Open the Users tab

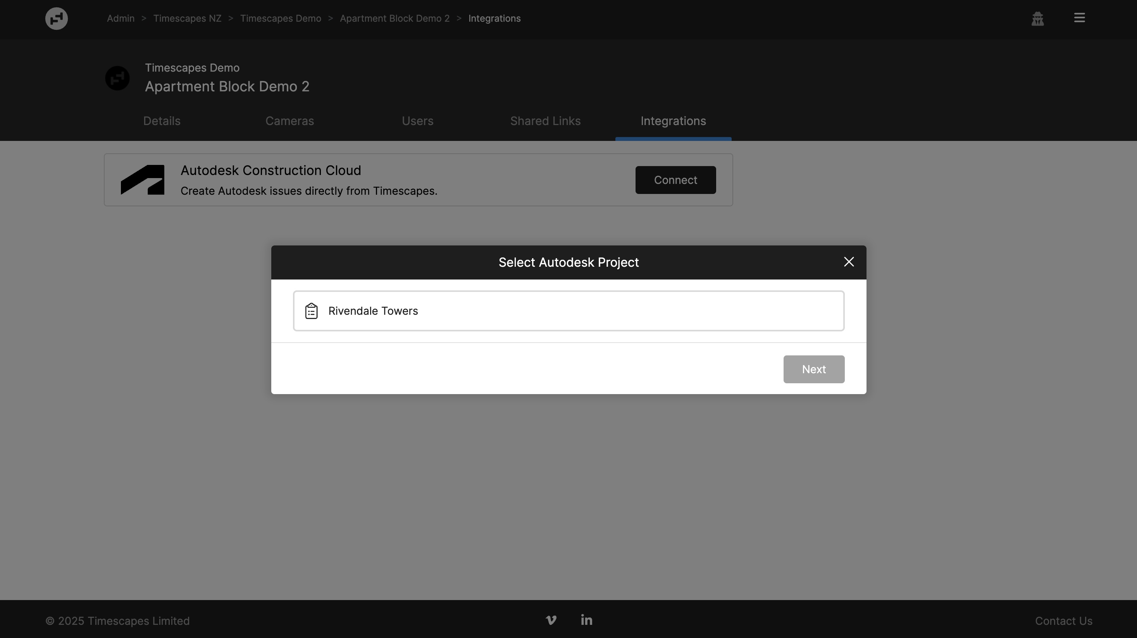click(x=417, y=121)
